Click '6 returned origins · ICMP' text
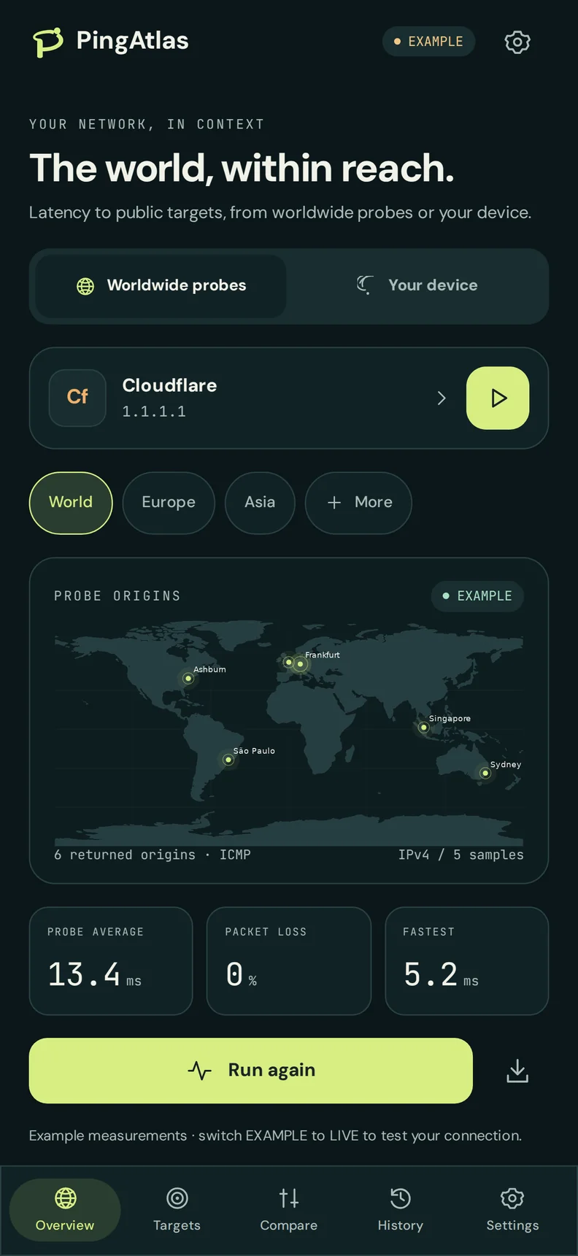This screenshot has width=578, height=1256. pyautogui.click(x=153, y=855)
